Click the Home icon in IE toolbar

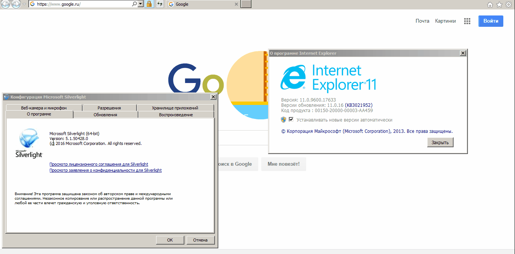pos(490,5)
